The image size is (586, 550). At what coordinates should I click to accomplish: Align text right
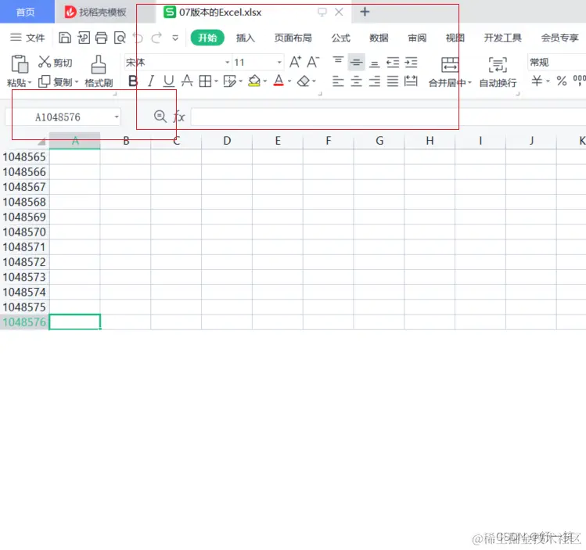375,81
